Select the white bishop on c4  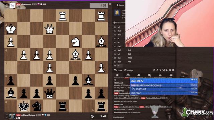pyautogui.click(x=76, y=55)
